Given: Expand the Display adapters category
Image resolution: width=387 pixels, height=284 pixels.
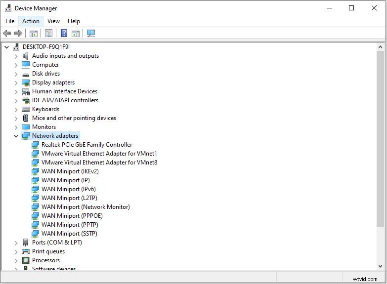Looking at the screenshot, I should pos(16,83).
